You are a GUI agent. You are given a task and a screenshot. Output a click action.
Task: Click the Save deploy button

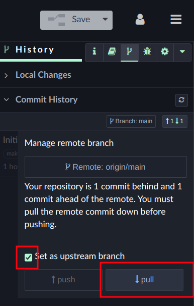tap(70, 20)
